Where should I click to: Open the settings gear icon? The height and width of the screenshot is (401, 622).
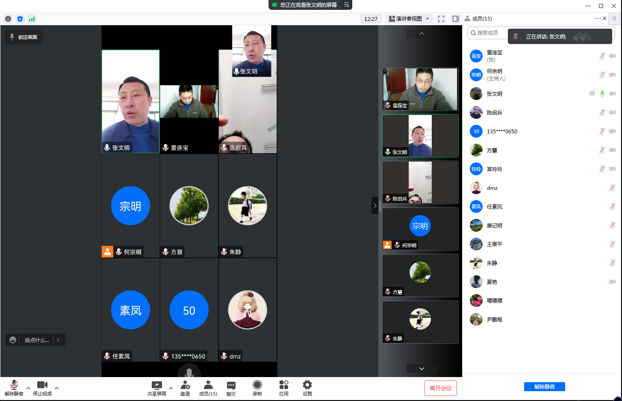tap(307, 385)
